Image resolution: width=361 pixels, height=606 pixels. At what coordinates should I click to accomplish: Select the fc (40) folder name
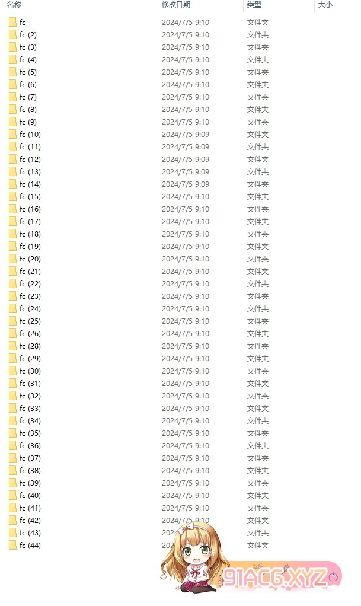(30, 496)
